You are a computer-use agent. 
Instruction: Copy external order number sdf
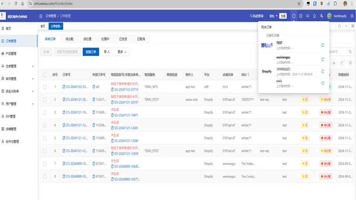(x=93, y=87)
